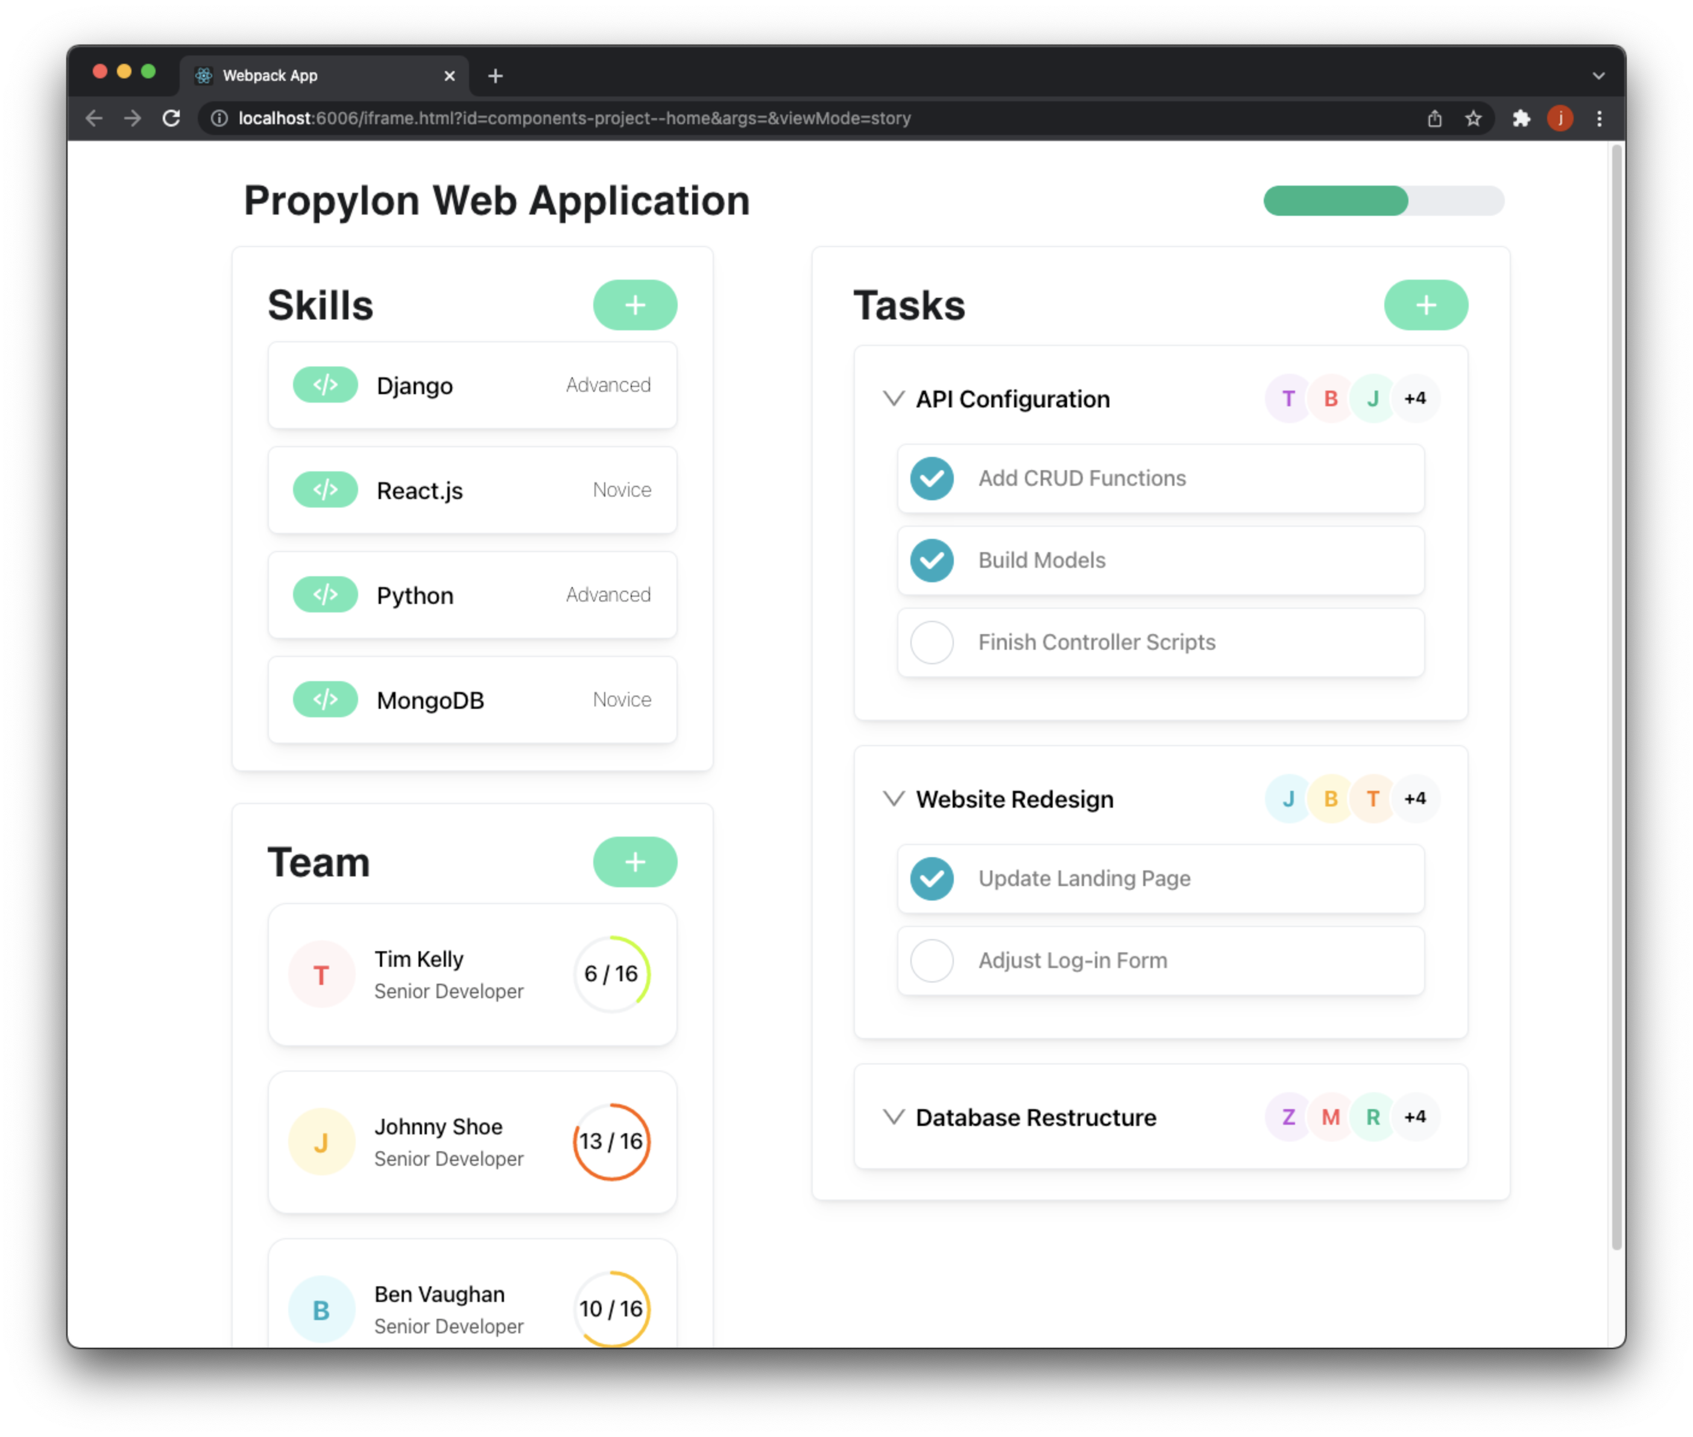
Task: Add a new task with plus button
Action: pos(1426,304)
